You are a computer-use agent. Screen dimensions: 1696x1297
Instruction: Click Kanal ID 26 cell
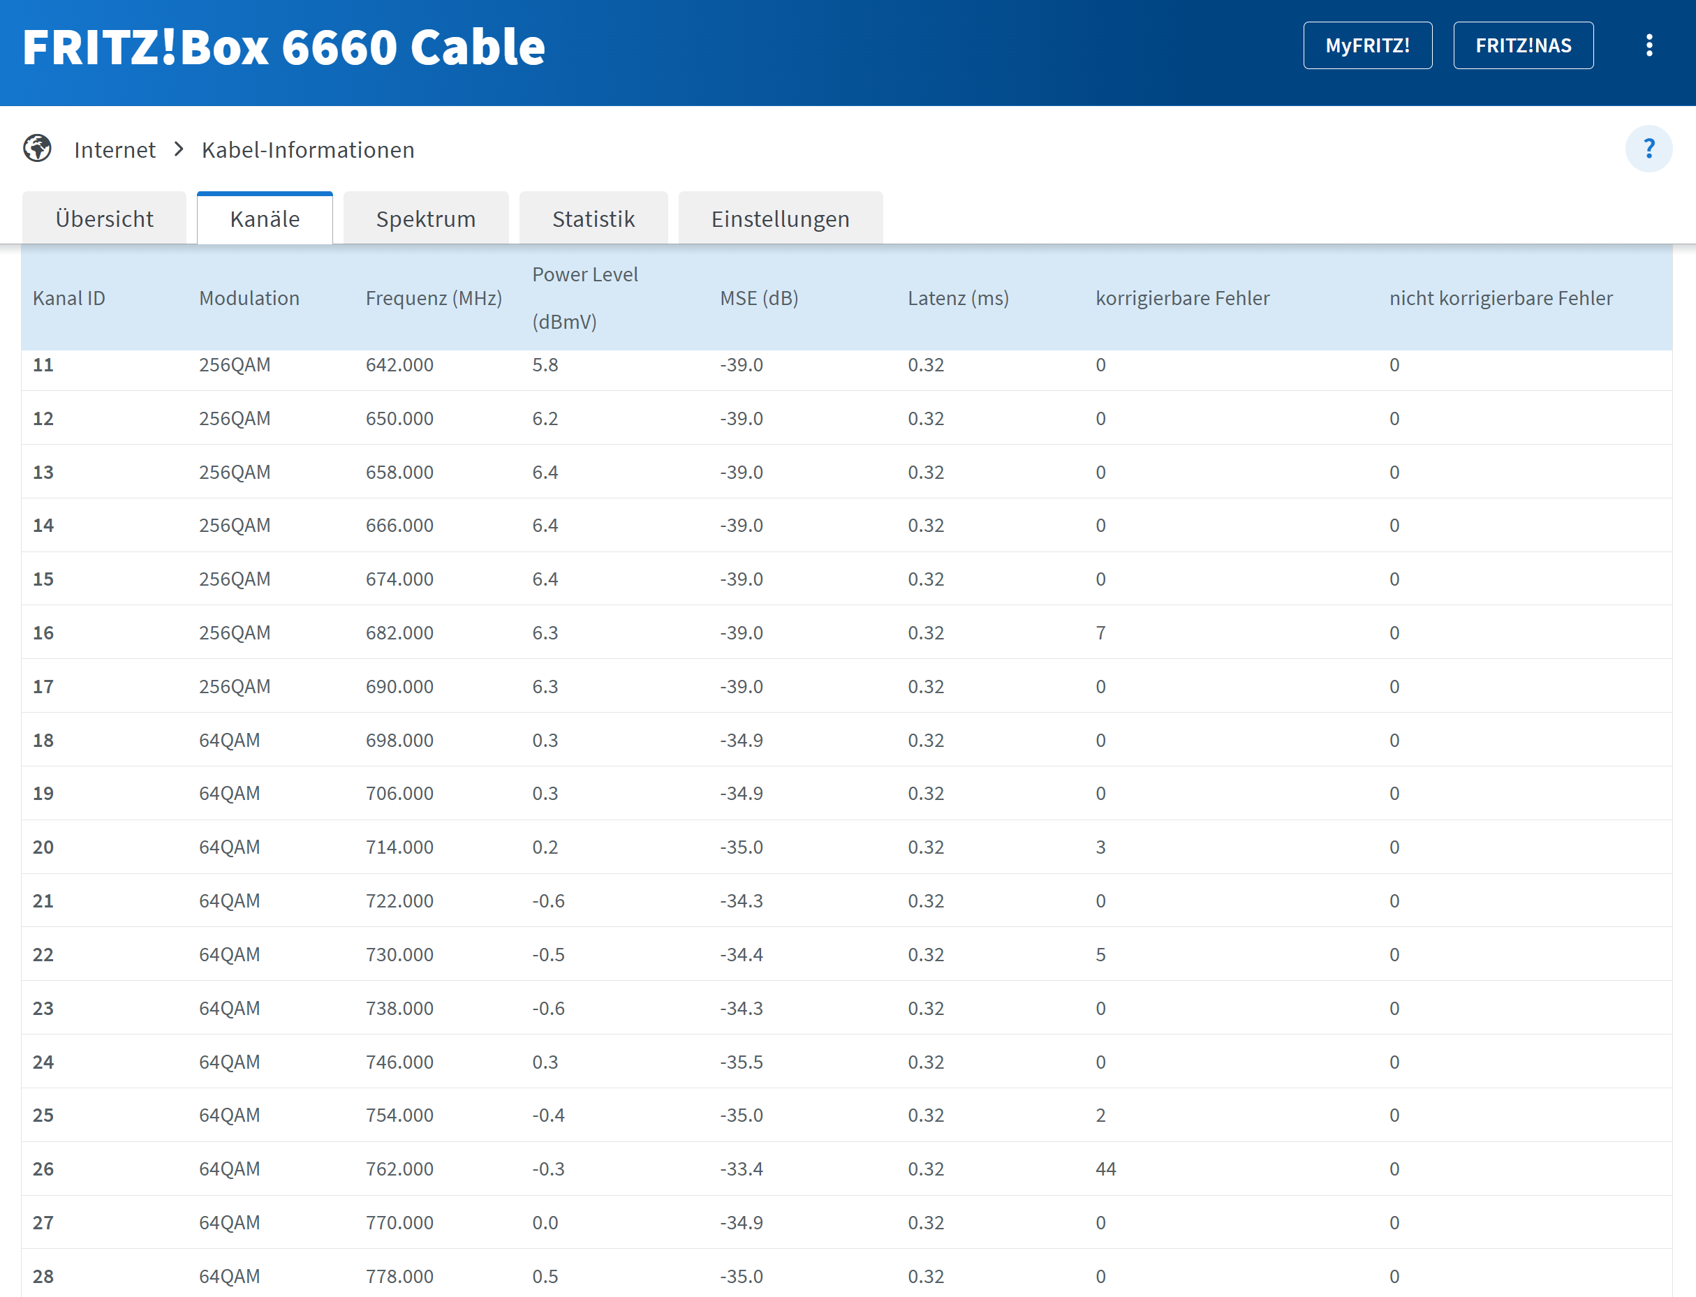(43, 1169)
